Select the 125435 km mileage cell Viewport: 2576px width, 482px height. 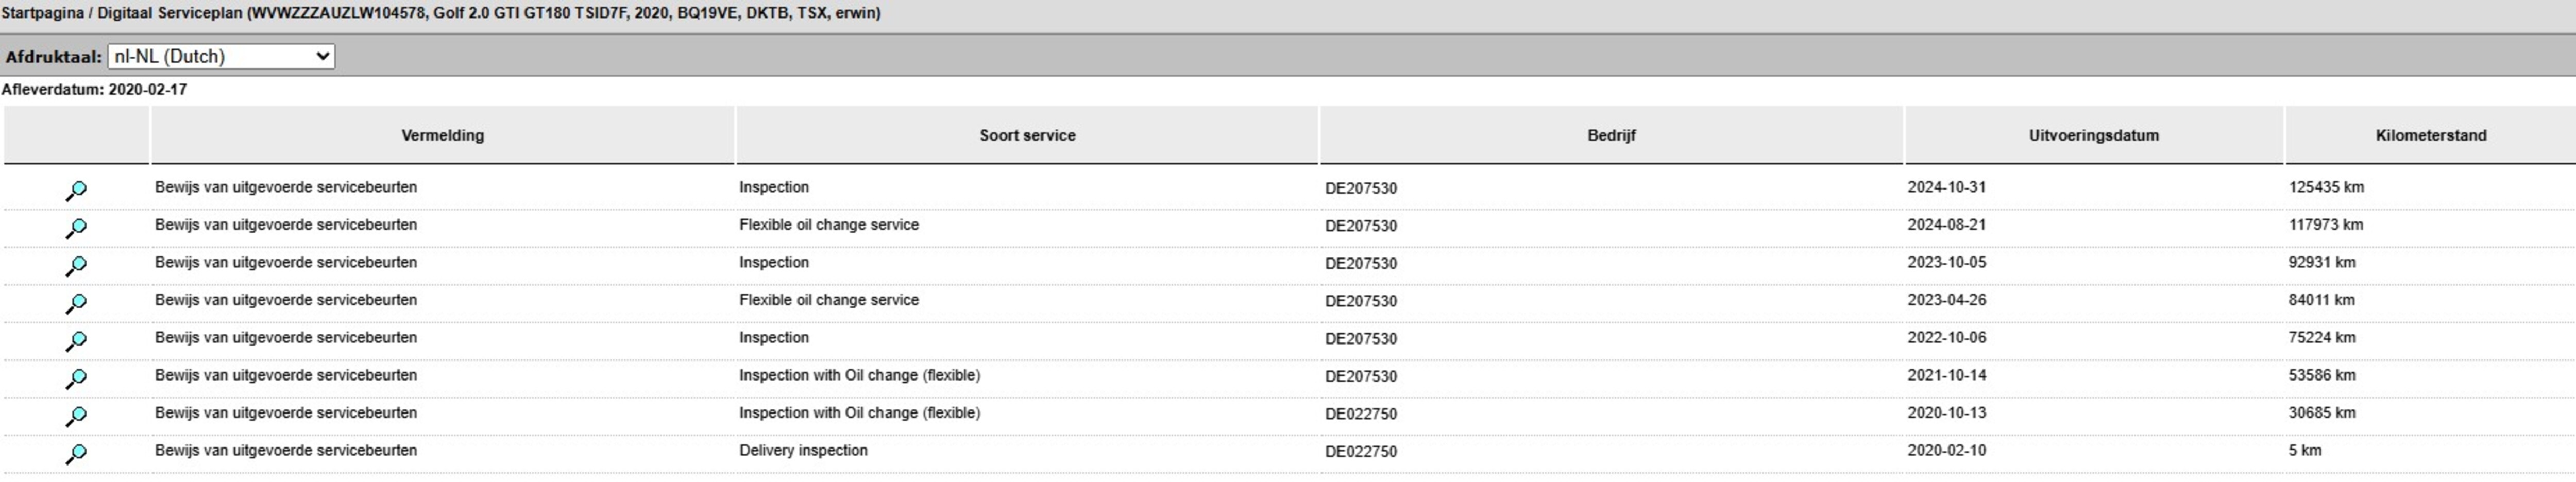pyautogui.click(x=2326, y=187)
